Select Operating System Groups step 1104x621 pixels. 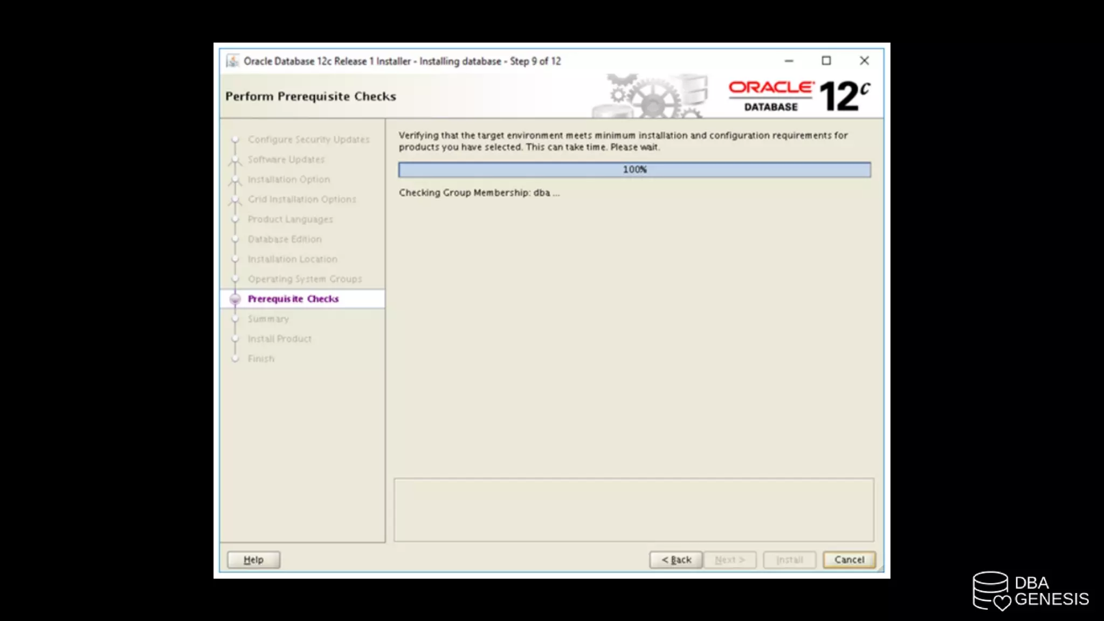click(x=305, y=279)
